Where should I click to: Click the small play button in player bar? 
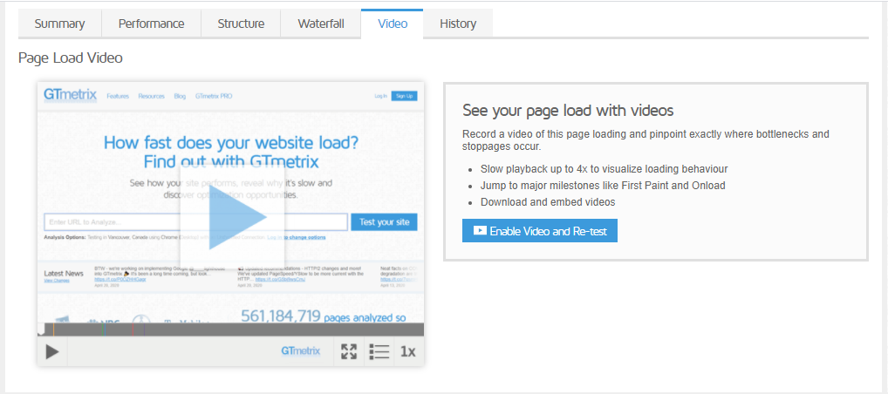click(52, 351)
